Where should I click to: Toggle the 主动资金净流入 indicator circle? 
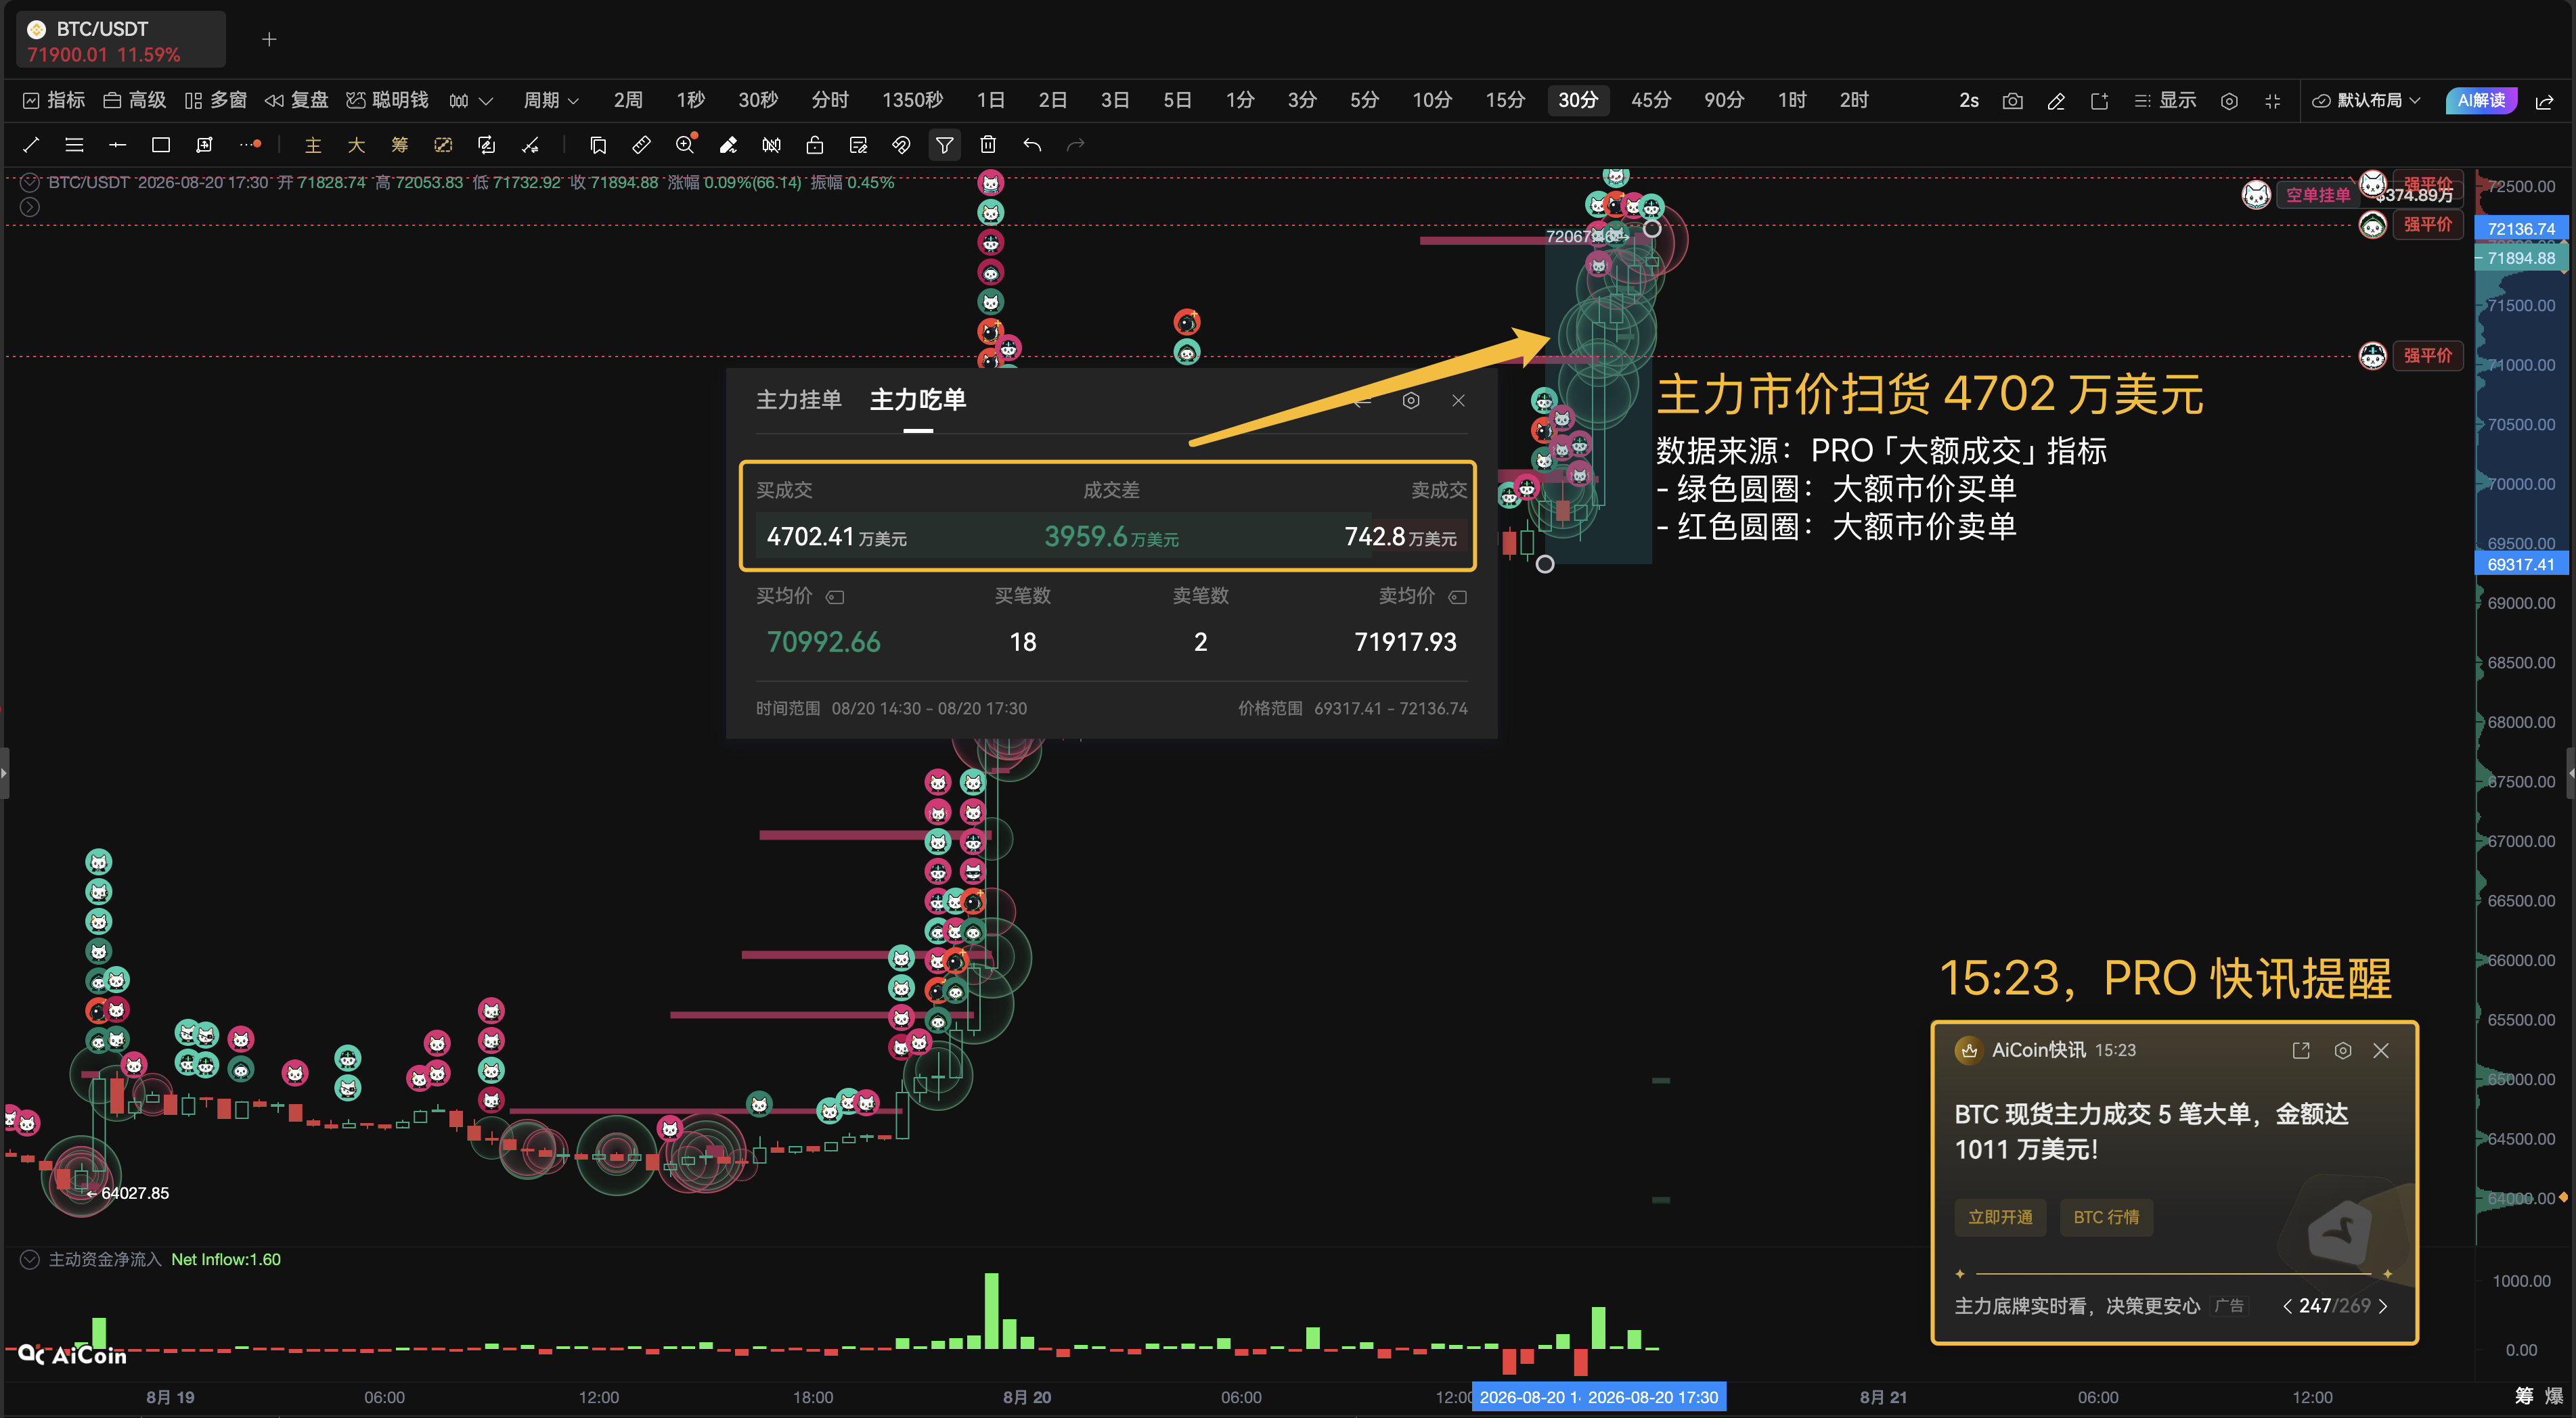click(x=30, y=1259)
